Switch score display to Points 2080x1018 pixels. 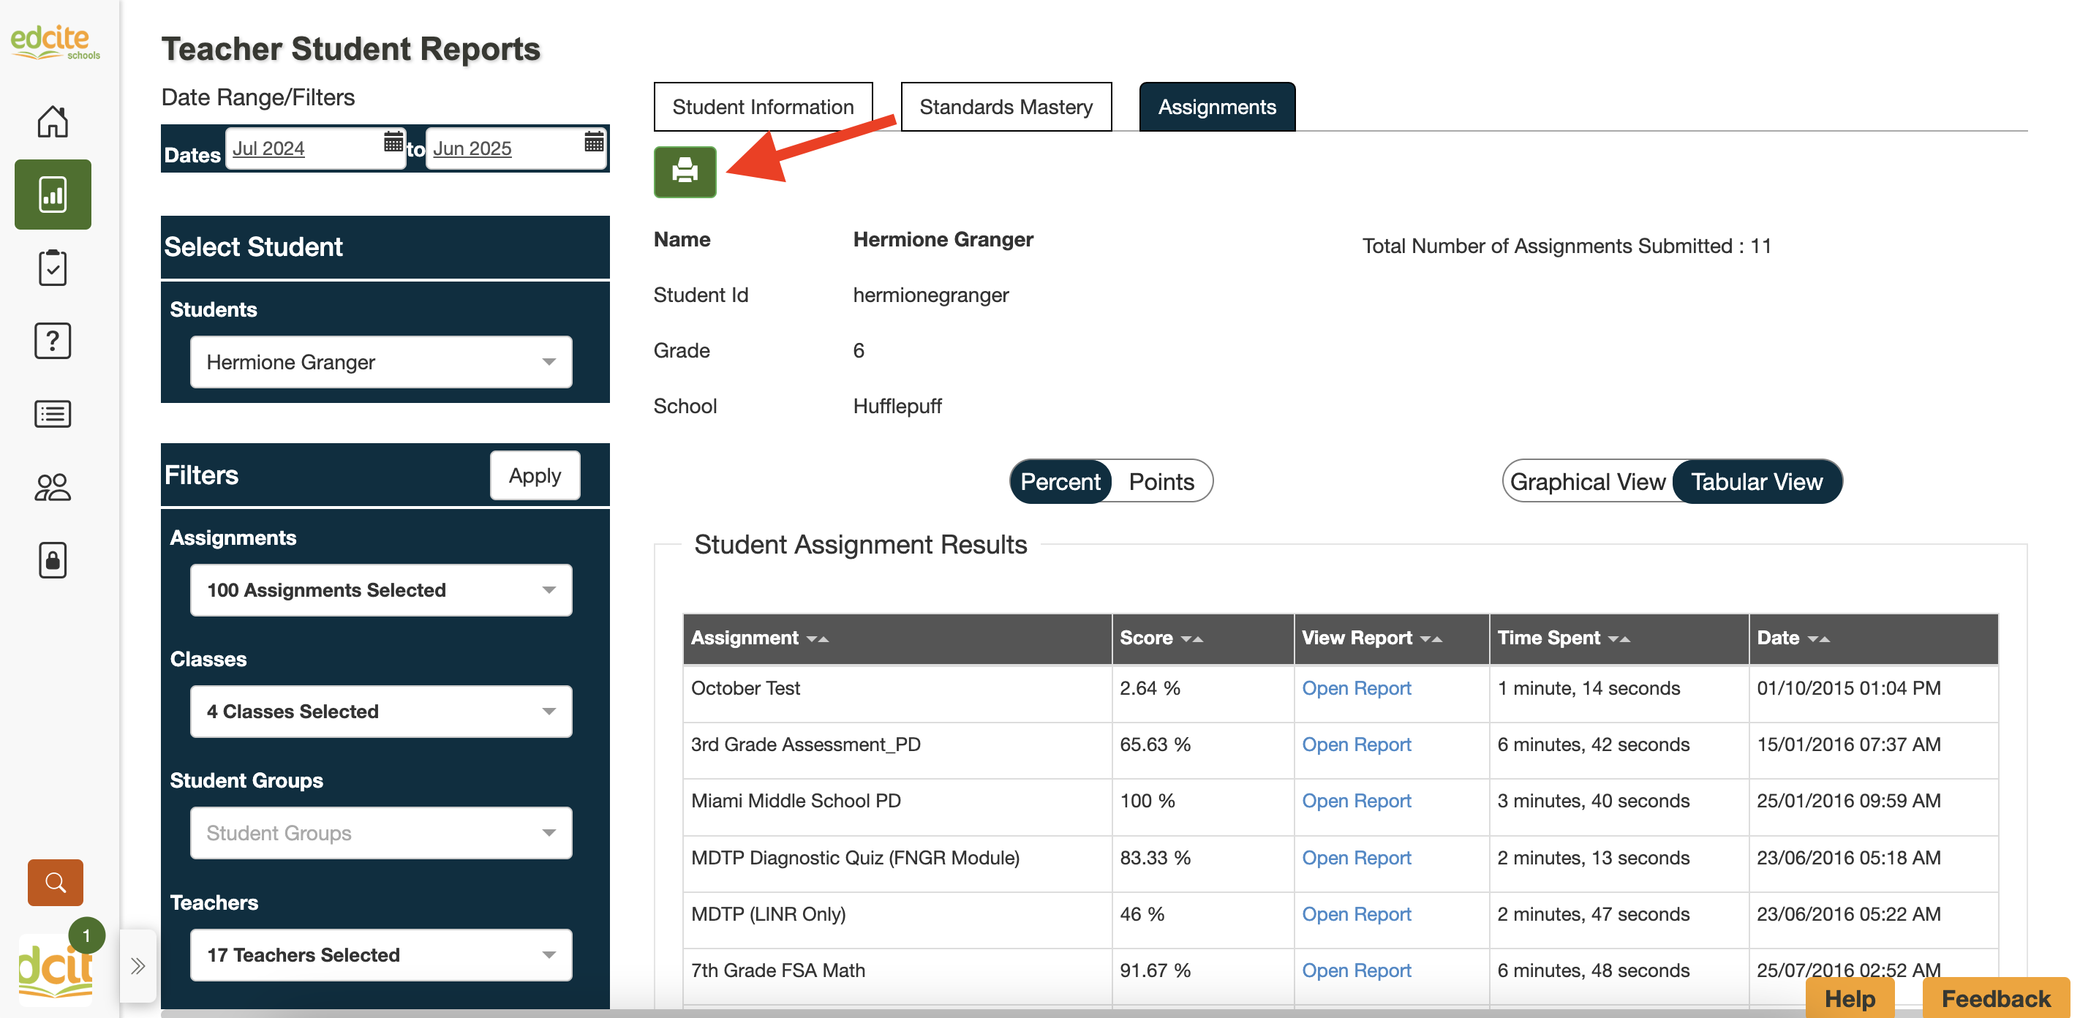point(1161,482)
